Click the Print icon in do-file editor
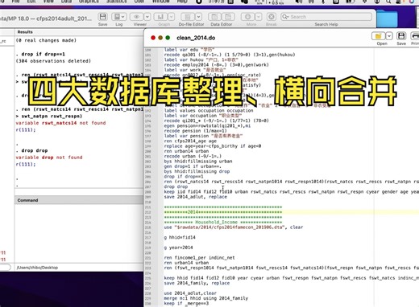This screenshot has width=419, height=307. click(x=415, y=36)
